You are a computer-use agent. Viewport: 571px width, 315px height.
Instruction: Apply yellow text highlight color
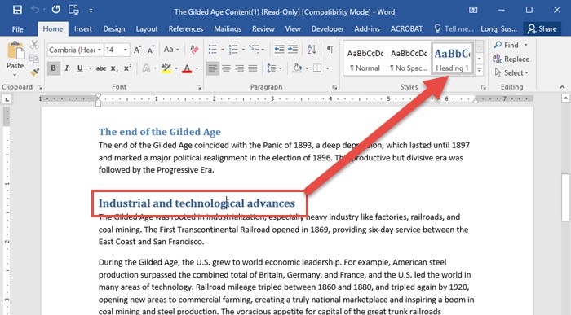(166, 68)
